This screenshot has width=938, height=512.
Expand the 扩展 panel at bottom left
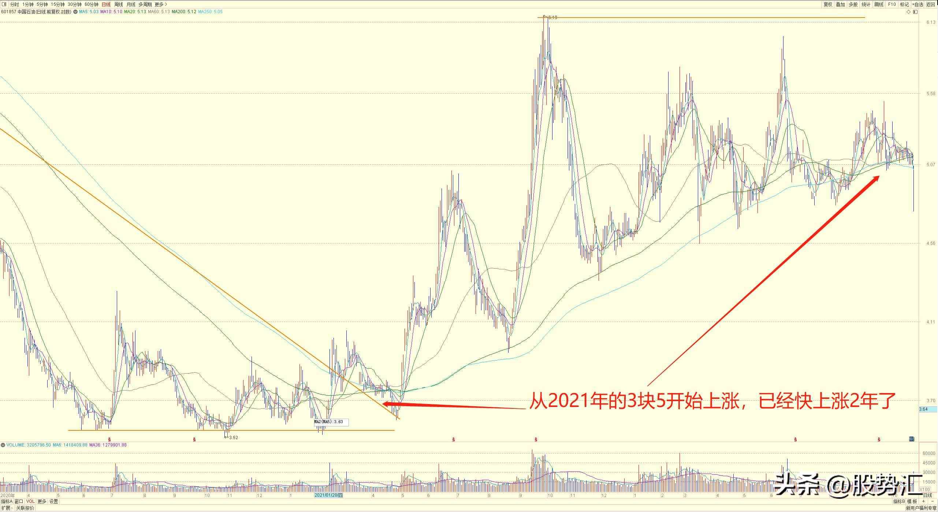(x=6, y=508)
